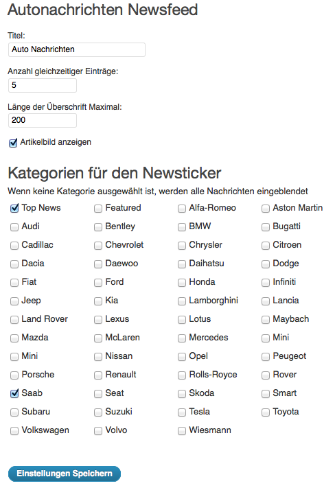
Task: Check the Audi category checkbox
Action: pos(14,227)
